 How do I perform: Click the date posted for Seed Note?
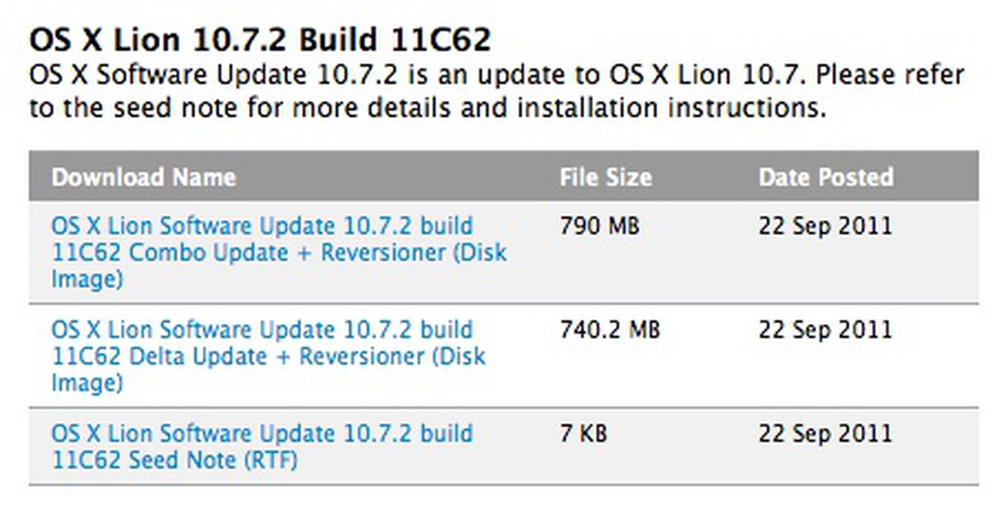(x=825, y=433)
